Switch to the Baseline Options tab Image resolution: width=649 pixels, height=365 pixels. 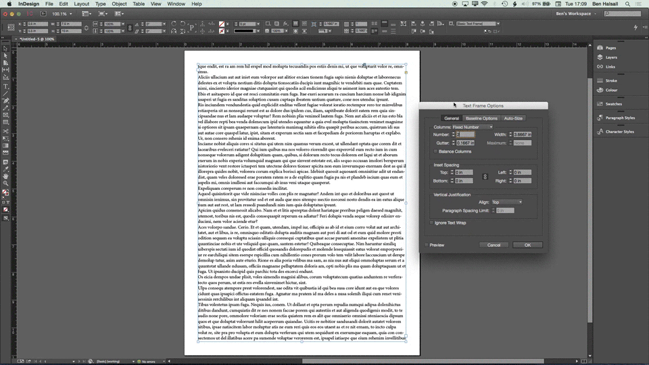click(x=481, y=118)
